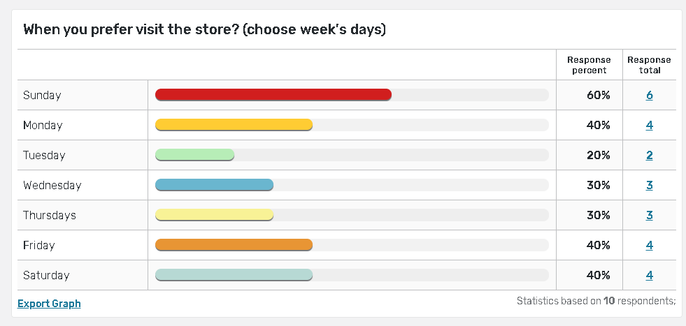This screenshot has height=326, width=686.
Task: Click the orange Friday bar
Action: pos(234,245)
